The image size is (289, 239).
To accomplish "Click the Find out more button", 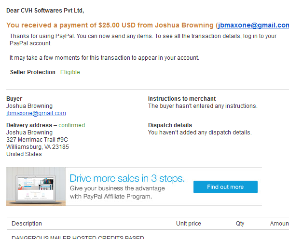I will (x=225, y=187).
